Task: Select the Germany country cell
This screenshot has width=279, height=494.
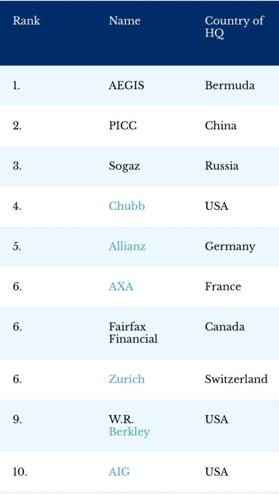Action: click(x=230, y=247)
